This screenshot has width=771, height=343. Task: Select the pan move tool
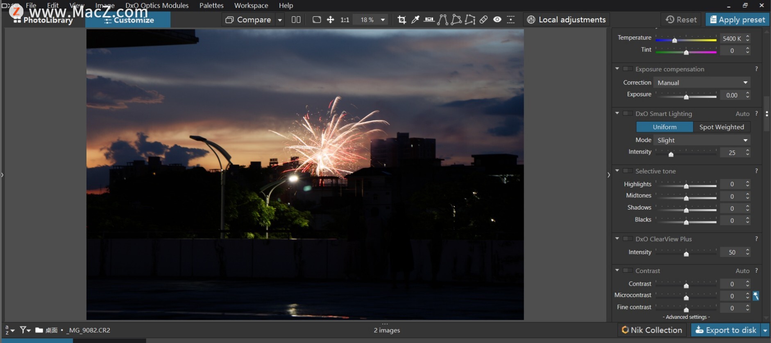[x=331, y=20]
